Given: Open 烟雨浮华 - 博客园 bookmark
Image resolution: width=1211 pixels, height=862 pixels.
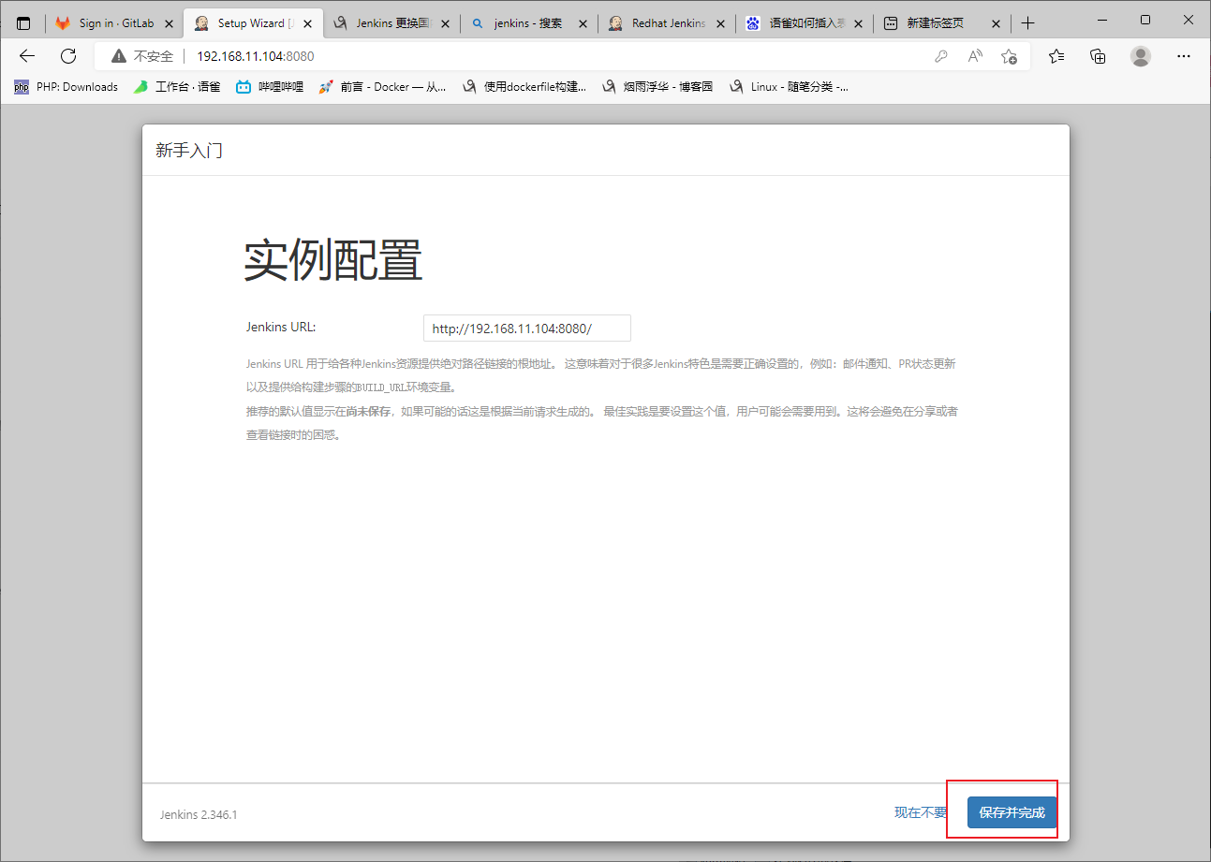Looking at the screenshot, I should coord(657,87).
